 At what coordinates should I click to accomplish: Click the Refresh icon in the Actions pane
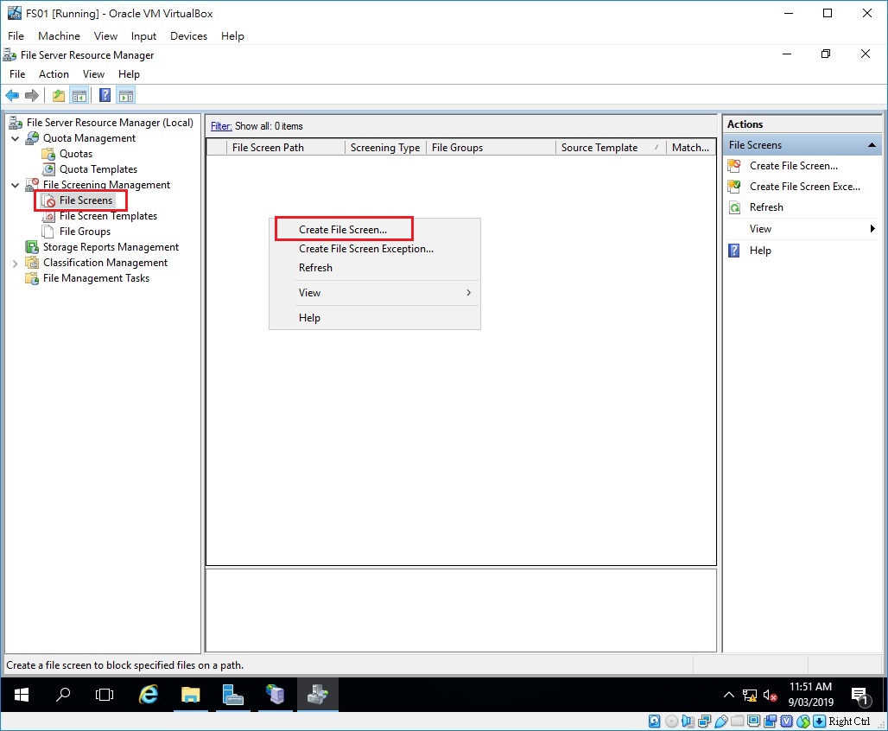click(733, 207)
